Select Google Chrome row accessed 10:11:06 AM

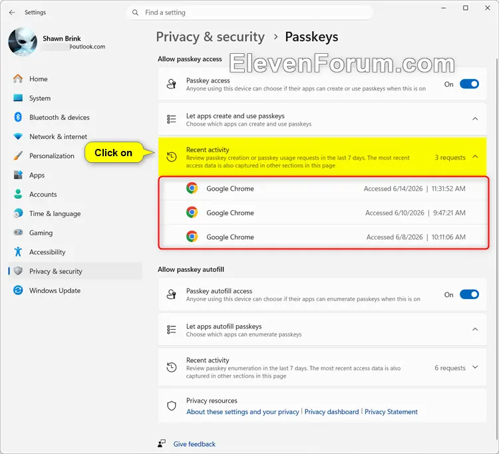pos(323,237)
